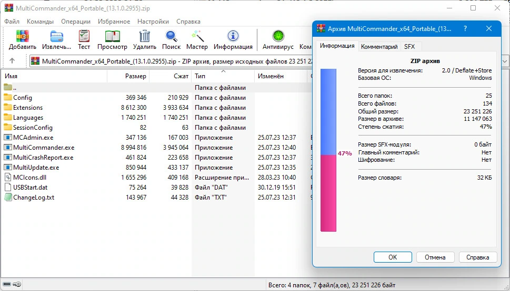This screenshot has height=291, width=510.
Task: Sort by the Тип column header
Action: pyautogui.click(x=223, y=76)
